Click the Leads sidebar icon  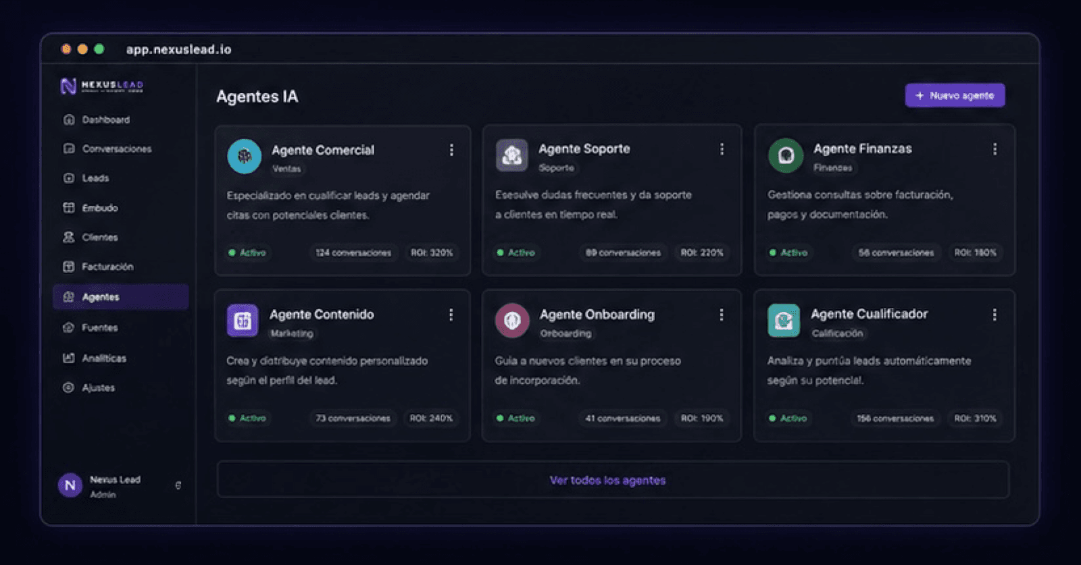(68, 178)
